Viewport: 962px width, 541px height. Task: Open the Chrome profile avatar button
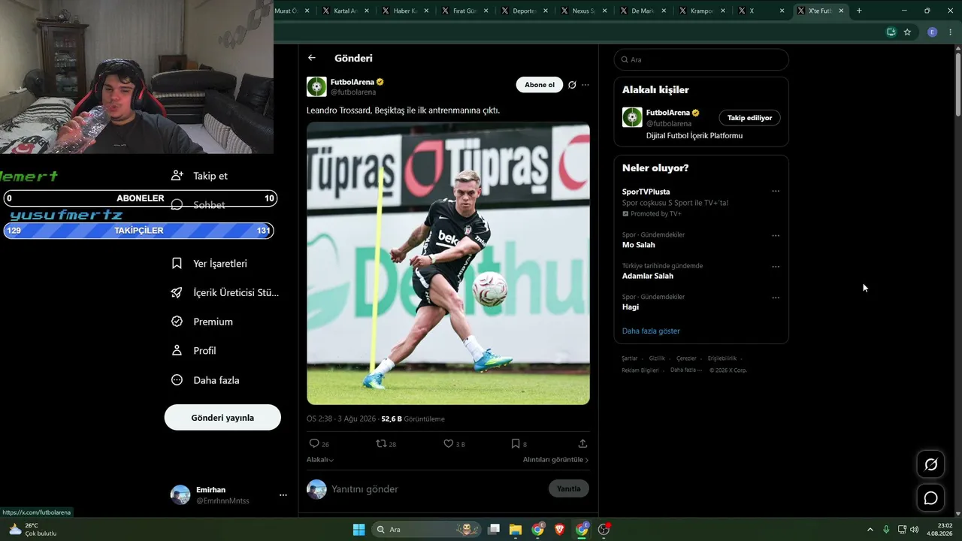click(933, 32)
